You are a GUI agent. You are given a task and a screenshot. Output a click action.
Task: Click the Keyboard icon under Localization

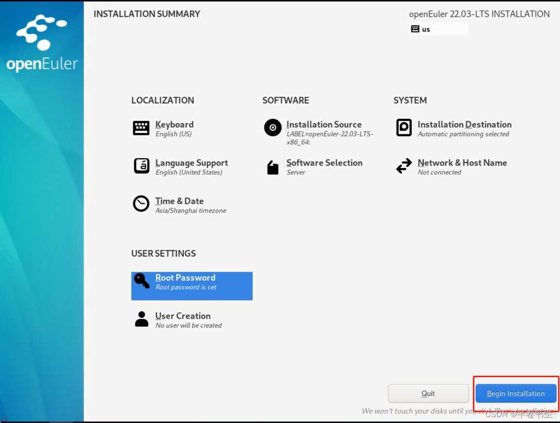[141, 128]
